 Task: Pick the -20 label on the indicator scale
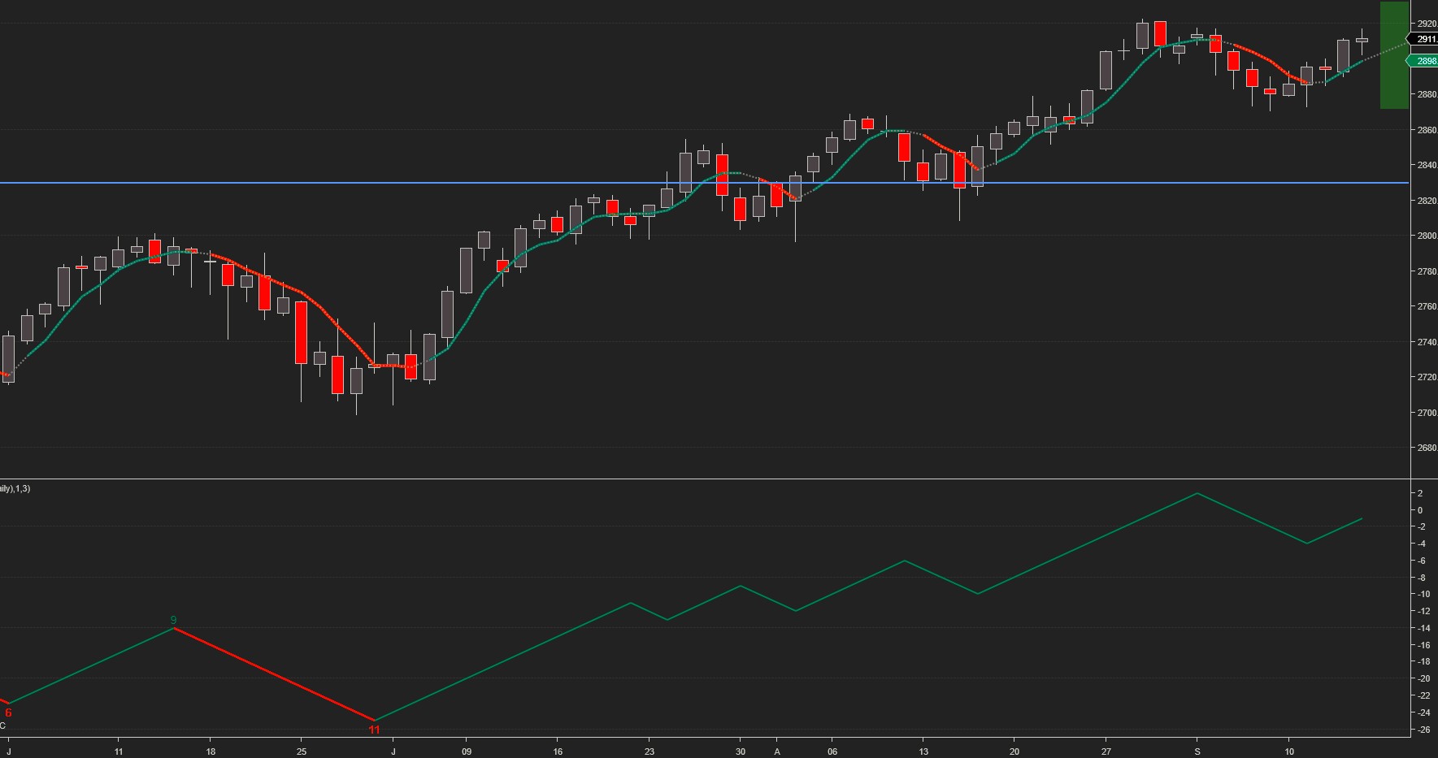pyautogui.click(x=1423, y=678)
